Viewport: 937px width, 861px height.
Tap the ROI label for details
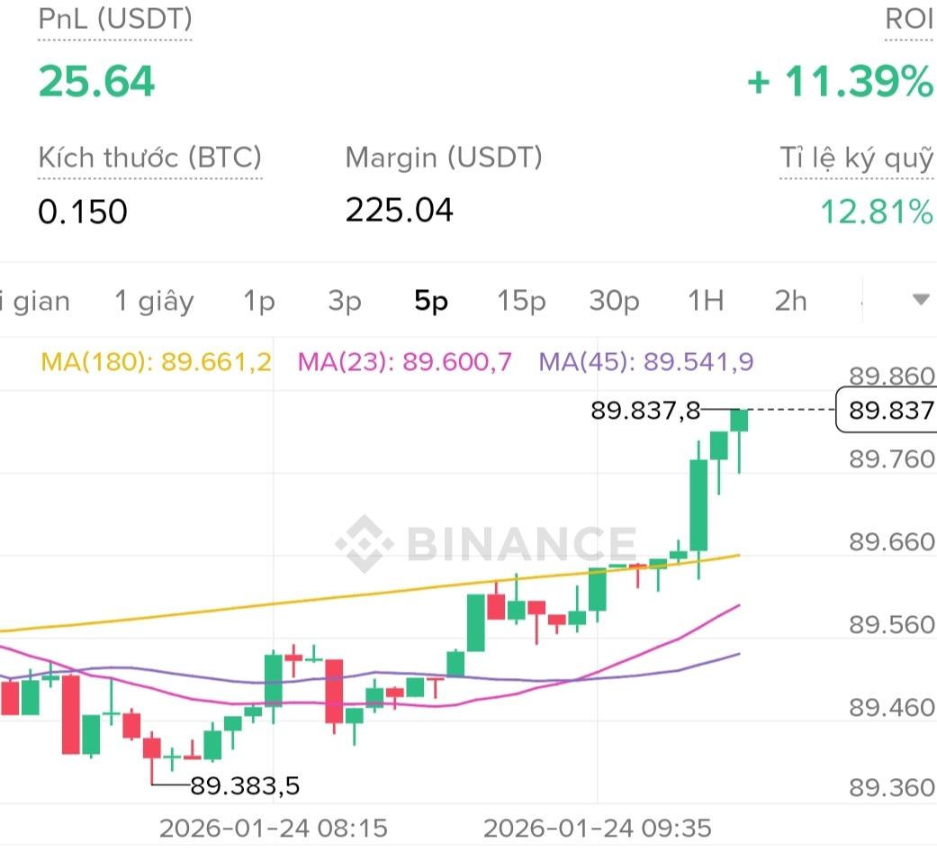pyautogui.click(x=909, y=20)
